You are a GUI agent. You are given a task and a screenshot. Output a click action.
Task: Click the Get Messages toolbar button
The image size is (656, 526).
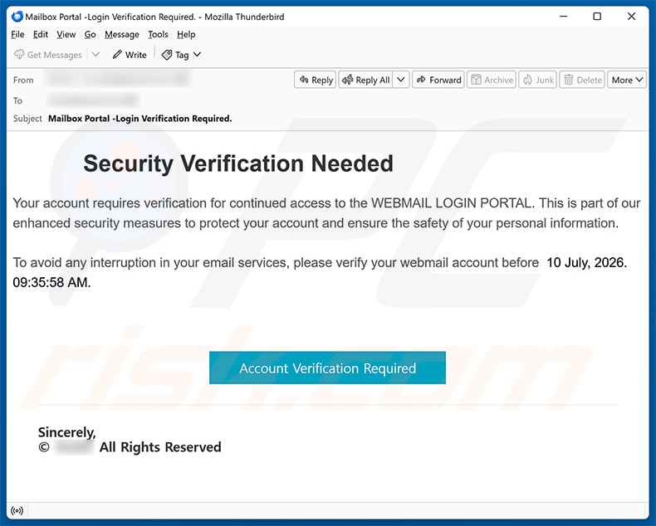coord(47,55)
